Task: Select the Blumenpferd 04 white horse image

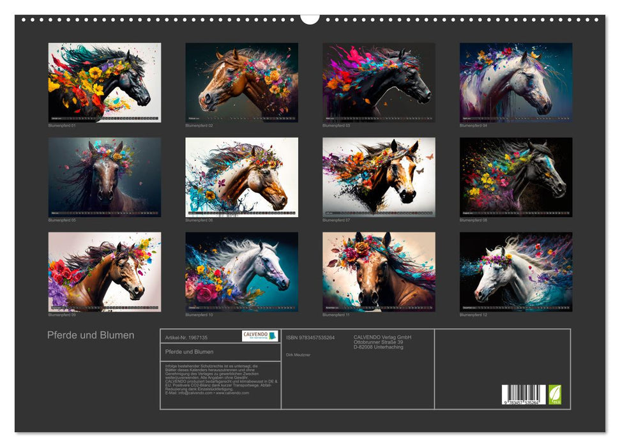Action: [x=516, y=82]
